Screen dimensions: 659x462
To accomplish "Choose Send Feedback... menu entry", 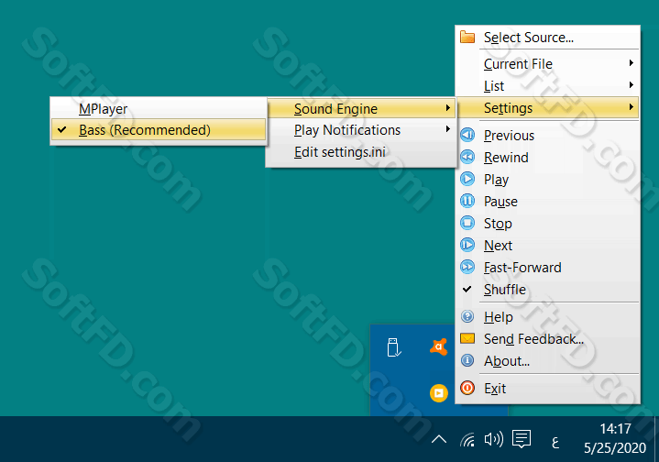I will (548, 339).
